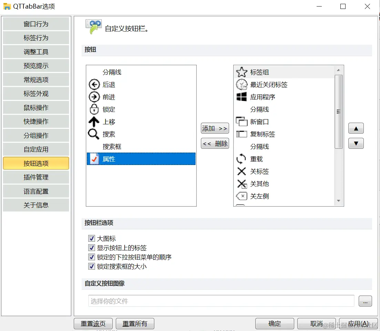Select 搜索框 in the left list
380x331 pixels.
[x=141, y=146]
